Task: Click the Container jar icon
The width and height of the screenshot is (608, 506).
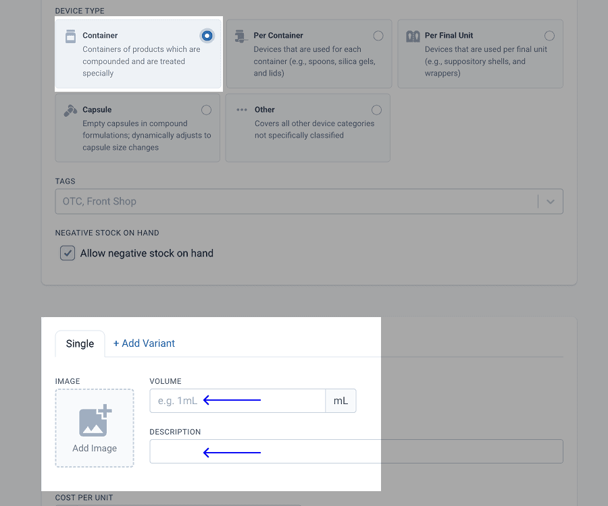Action: [70, 36]
